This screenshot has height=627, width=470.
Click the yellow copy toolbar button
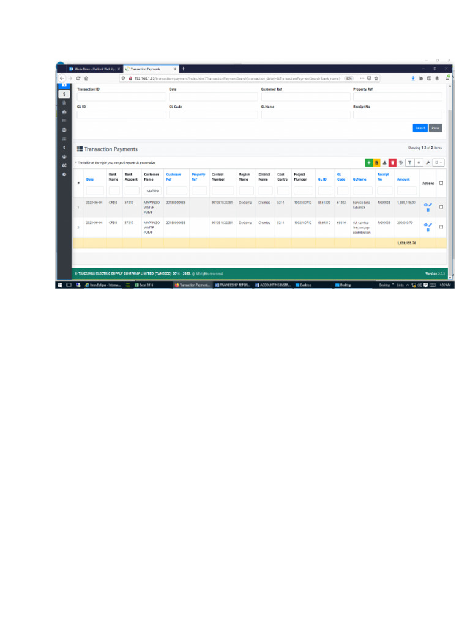376,163
